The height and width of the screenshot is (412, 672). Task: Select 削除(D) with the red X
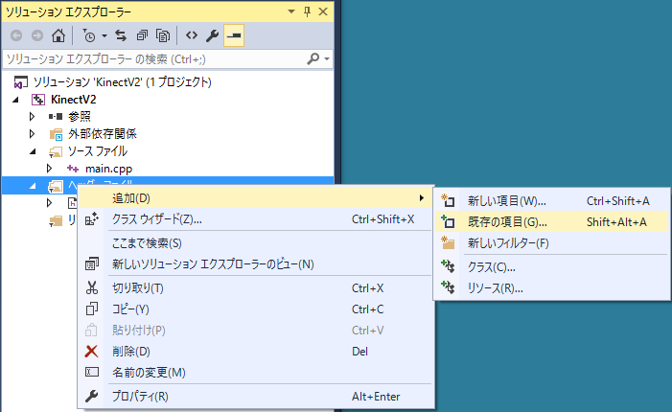point(131,351)
